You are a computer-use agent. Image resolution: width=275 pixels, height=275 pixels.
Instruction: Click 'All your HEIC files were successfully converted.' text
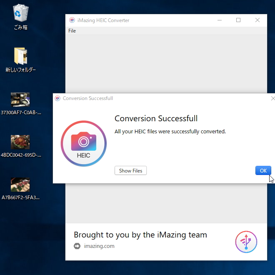170,132
